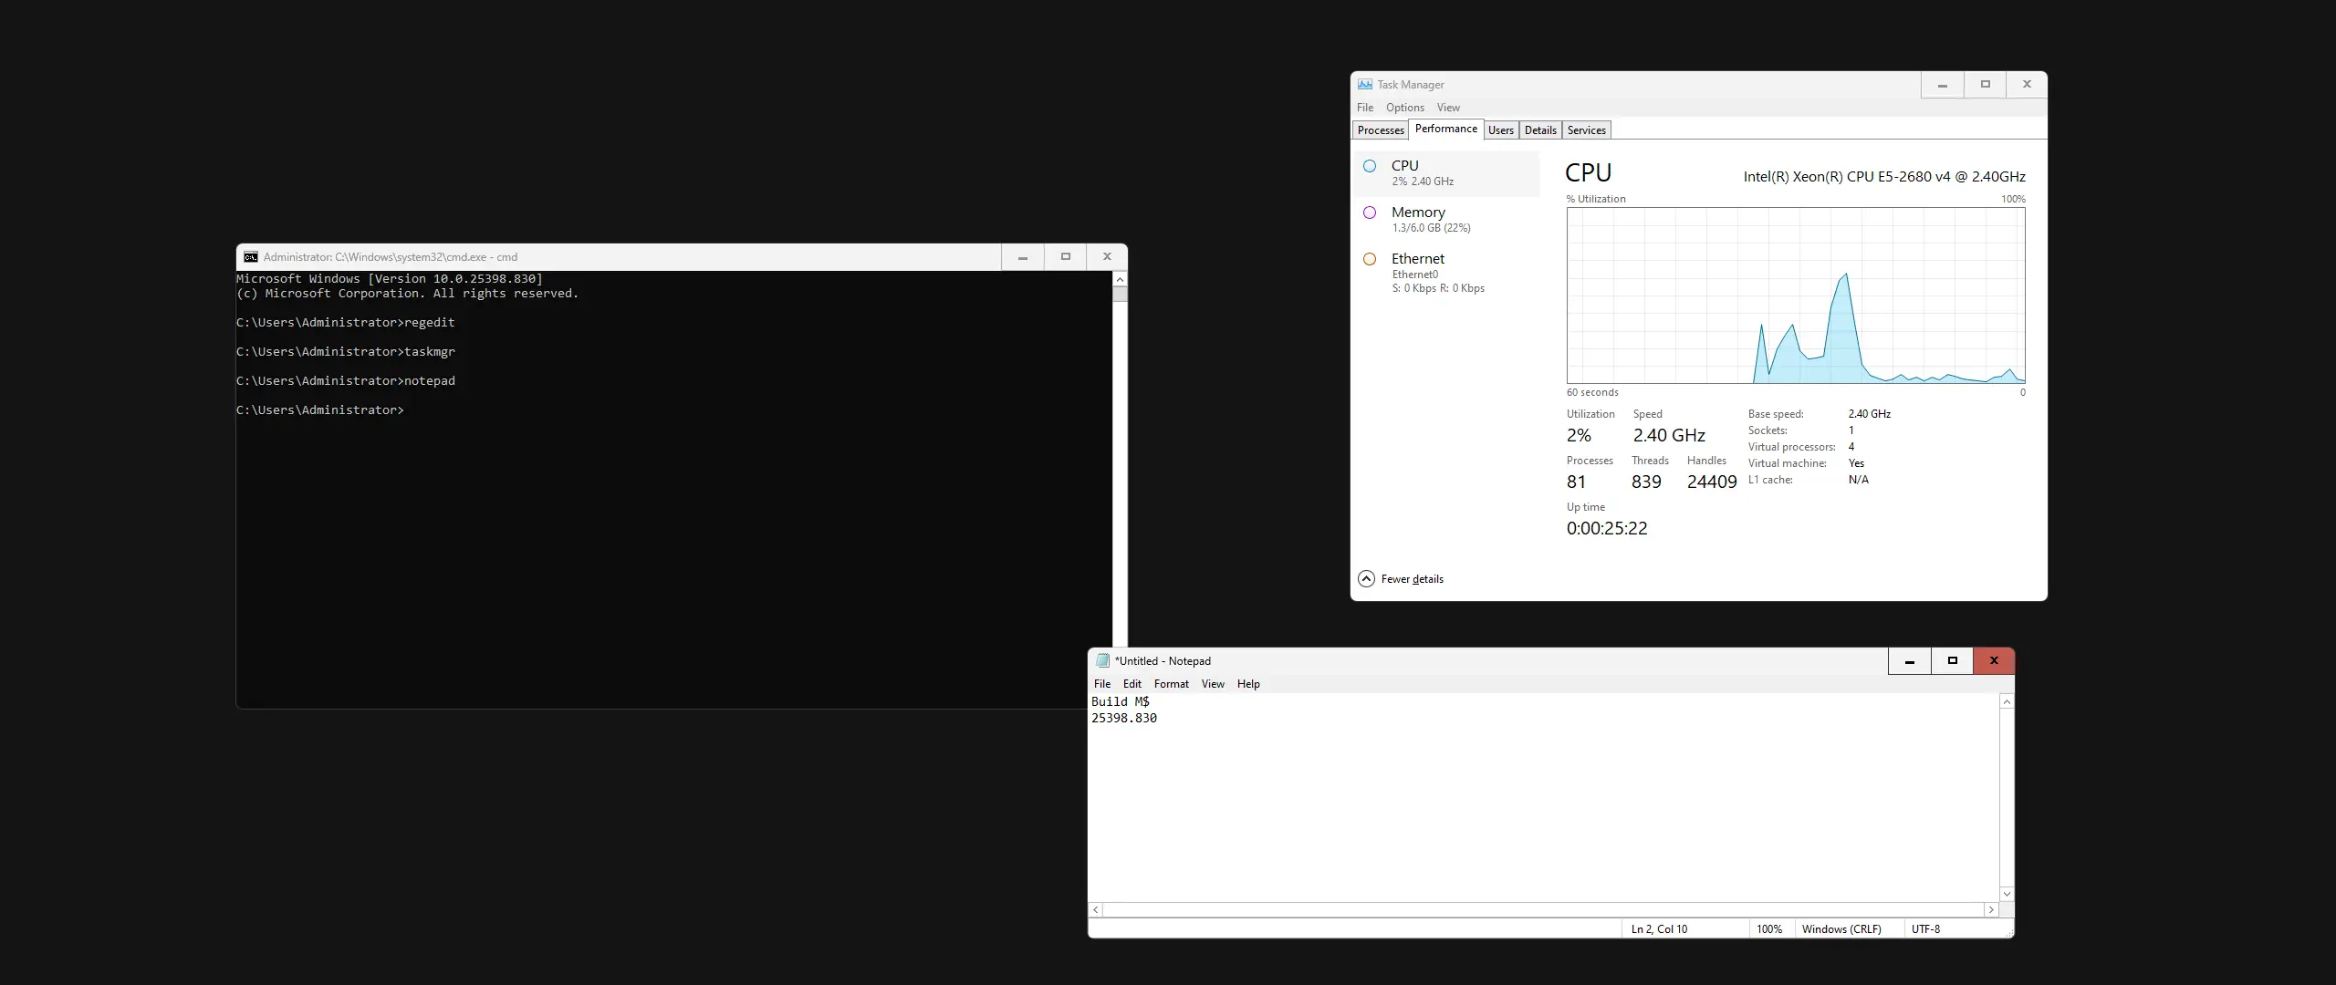Open the Details tab
This screenshot has width=2336, height=985.
(x=1540, y=130)
